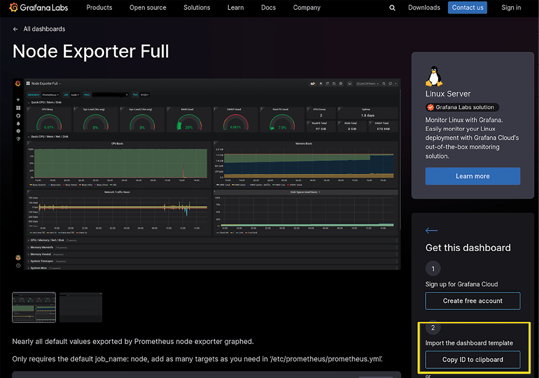539x378 pixels.
Task: Click the step 1 number circle
Action: (433, 269)
